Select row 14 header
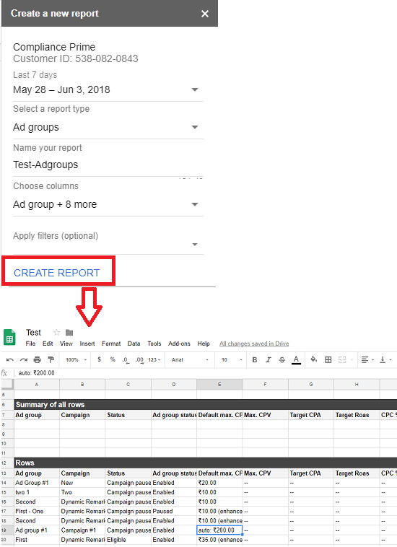 tap(7, 483)
